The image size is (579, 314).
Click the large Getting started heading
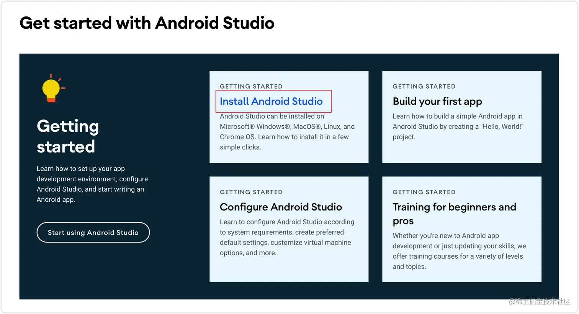pos(68,136)
